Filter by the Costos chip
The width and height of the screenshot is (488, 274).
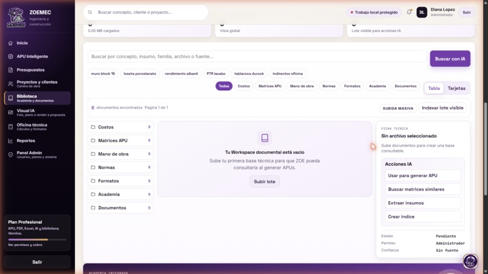coord(243,86)
